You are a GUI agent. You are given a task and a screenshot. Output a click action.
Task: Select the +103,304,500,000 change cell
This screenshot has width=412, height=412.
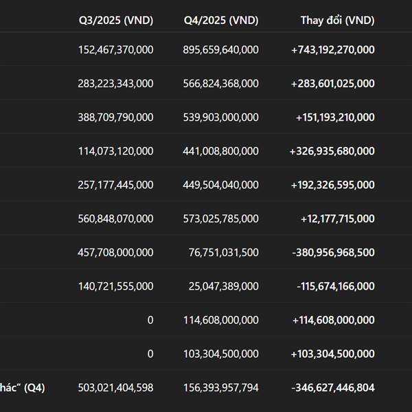333,354
